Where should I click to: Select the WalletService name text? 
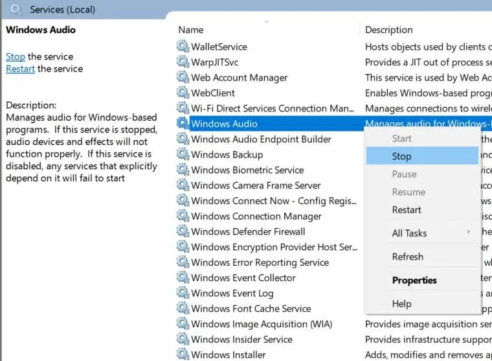point(219,47)
